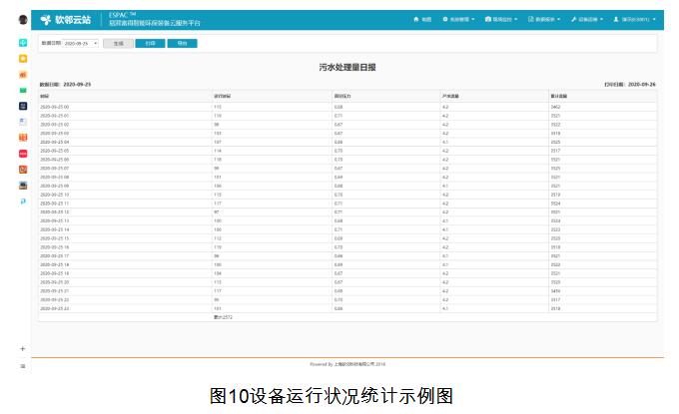The image size is (679, 414).
Task: Open the user account menu in navbar
Action: click(635, 19)
